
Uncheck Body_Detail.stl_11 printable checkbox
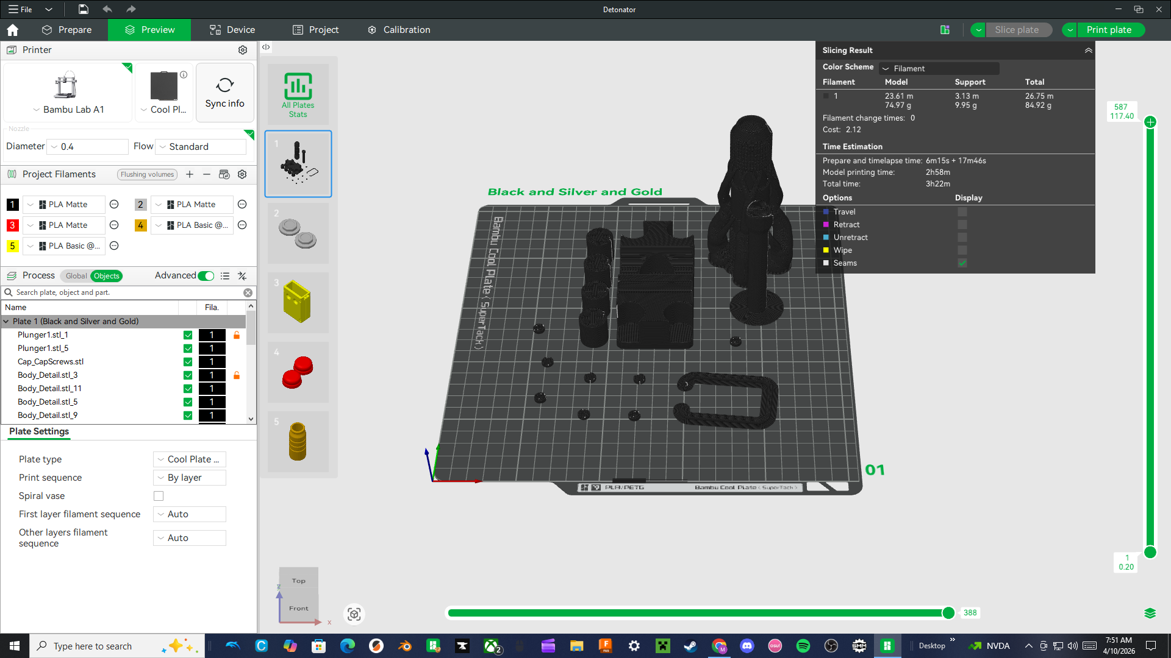coord(188,389)
